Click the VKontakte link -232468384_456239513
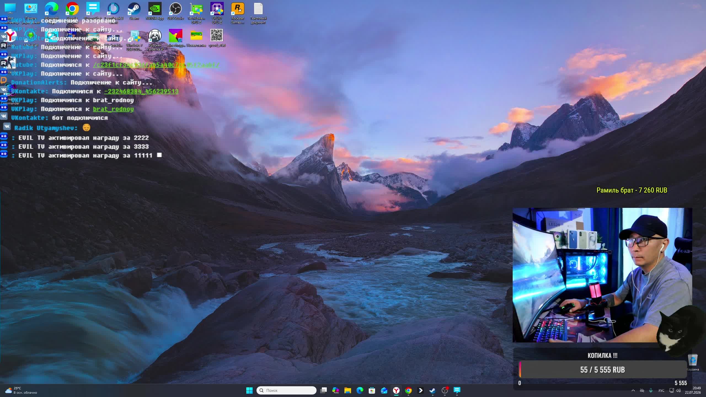The height and width of the screenshot is (397, 706). (141, 91)
